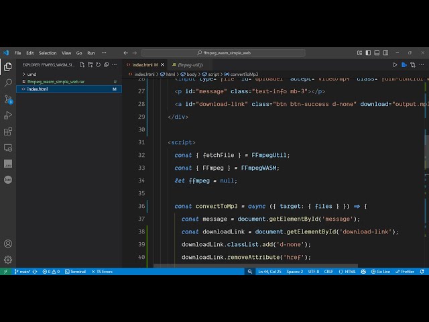Open errors and warnings count
The width and height of the screenshot is (429, 322).
pos(51,271)
